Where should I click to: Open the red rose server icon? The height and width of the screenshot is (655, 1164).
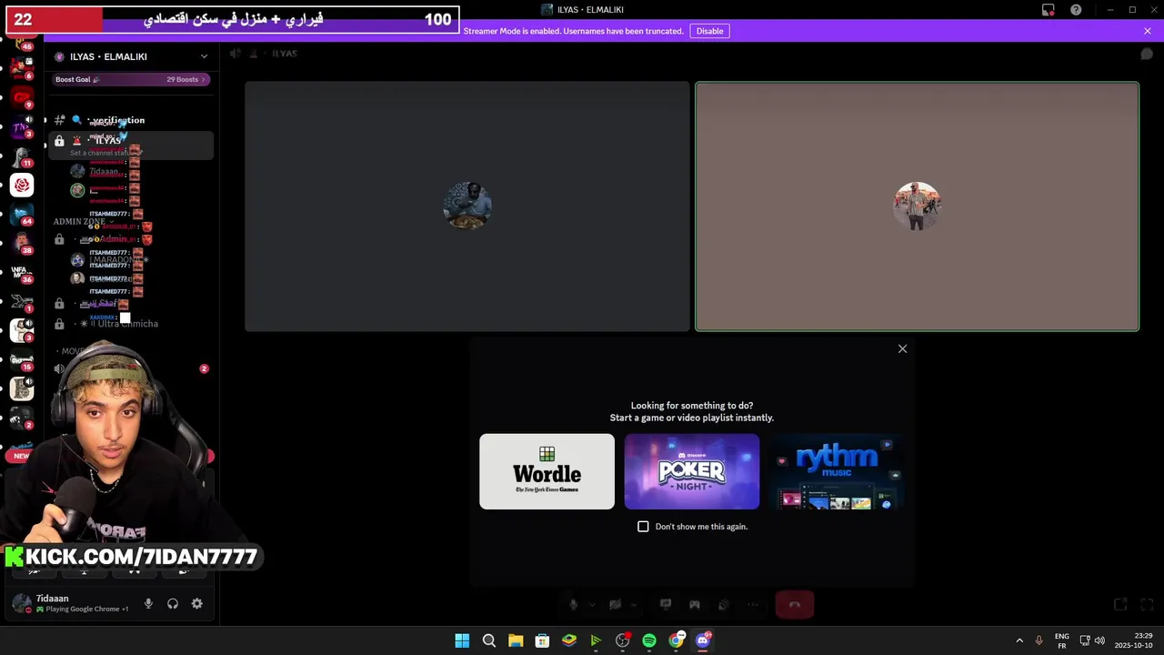[22, 186]
